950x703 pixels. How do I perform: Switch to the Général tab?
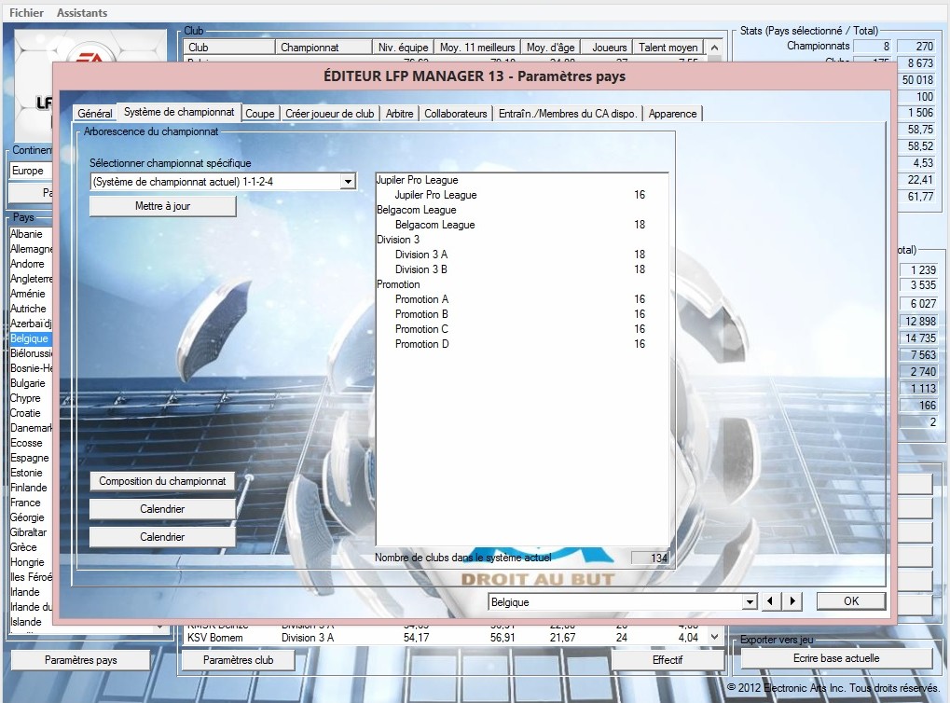[x=94, y=114]
